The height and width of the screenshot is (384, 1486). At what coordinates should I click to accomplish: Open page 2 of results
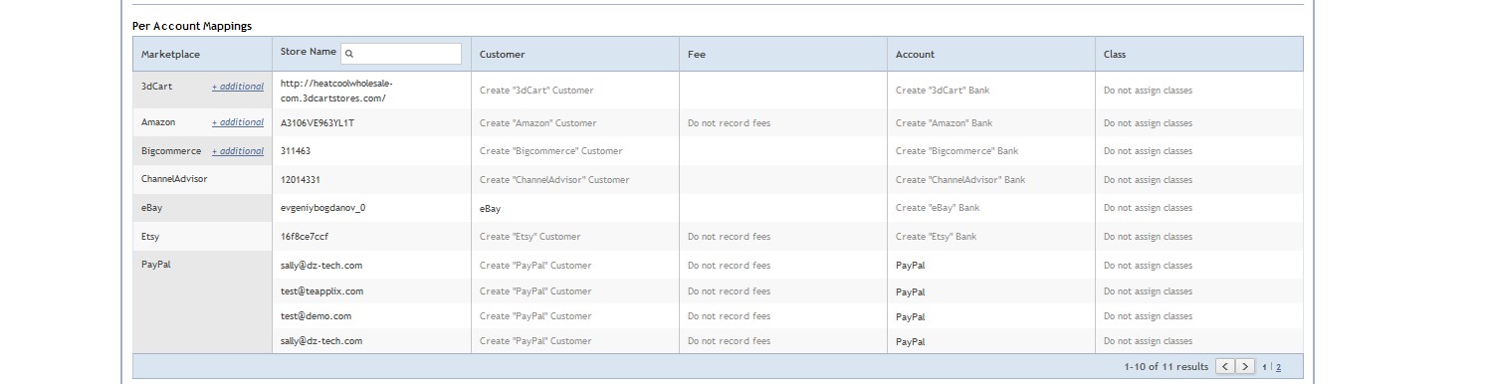[1278, 367]
